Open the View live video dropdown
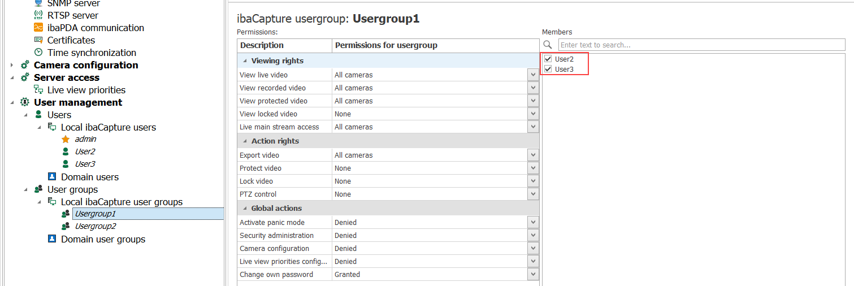Screen dimensions: 854x286 pos(533,75)
